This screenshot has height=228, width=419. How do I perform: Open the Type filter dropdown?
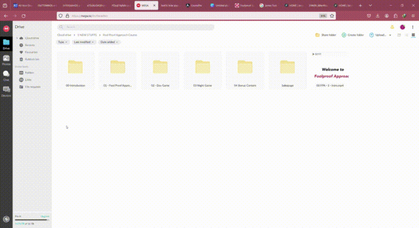coord(62,42)
